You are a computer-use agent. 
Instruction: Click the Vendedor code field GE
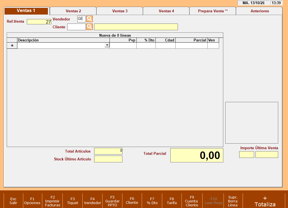(81, 19)
